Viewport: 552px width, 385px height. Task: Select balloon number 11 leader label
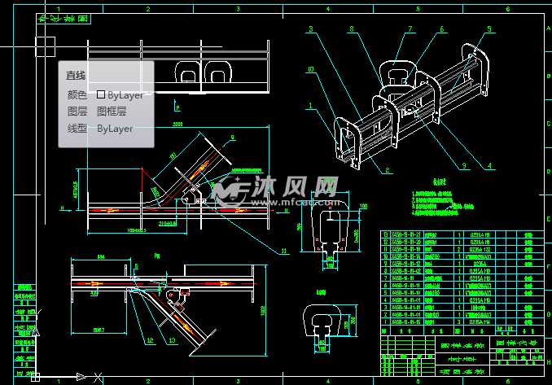[284, 251]
